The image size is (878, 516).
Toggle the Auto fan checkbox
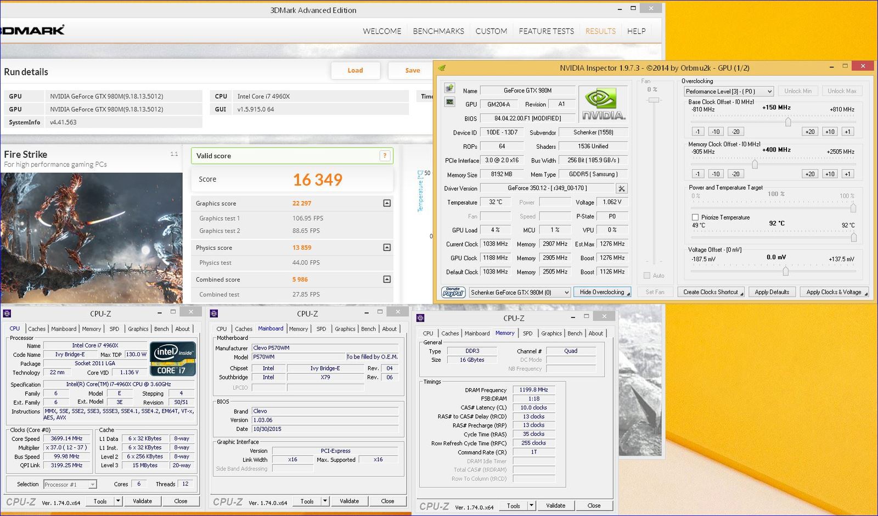pos(647,276)
